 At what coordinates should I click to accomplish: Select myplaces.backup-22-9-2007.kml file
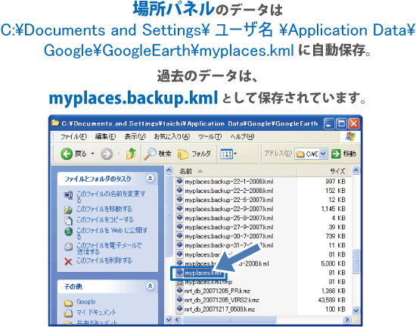pos(229,209)
